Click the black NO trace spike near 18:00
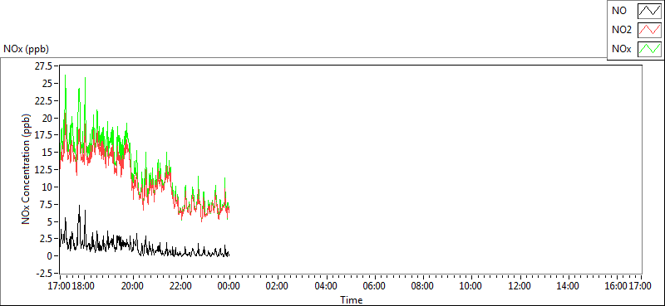Screen dimensions: 665x306 click(79, 206)
